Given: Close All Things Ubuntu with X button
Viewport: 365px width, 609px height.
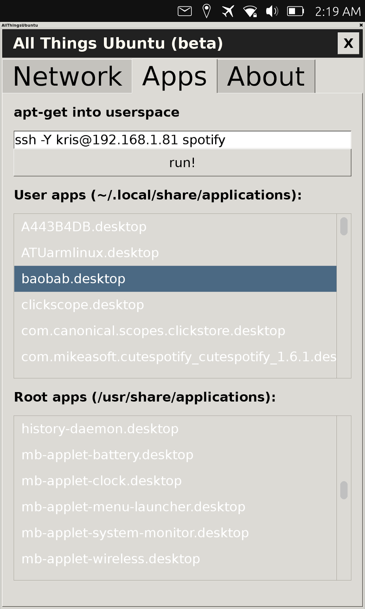Looking at the screenshot, I should click(348, 43).
